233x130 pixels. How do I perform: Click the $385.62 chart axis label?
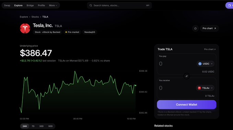(x=143, y=92)
